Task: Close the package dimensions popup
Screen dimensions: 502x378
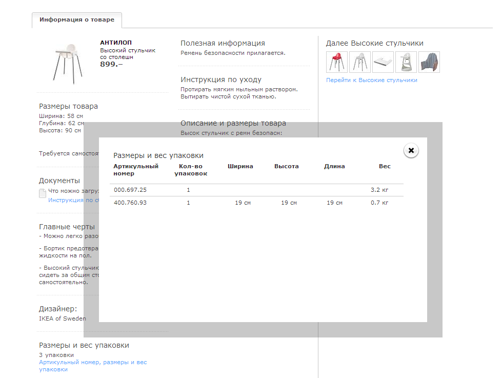Action: click(411, 150)
